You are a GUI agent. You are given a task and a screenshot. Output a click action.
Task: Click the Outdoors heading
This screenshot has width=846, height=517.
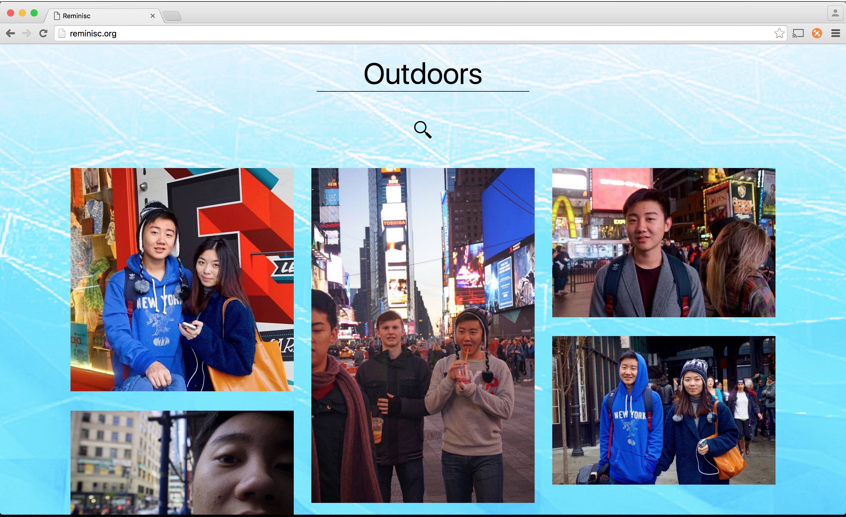coord(423,74)
